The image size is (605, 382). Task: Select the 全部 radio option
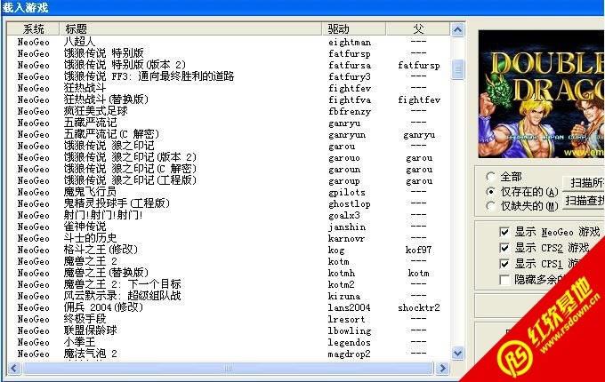pyautogui.click(x=491, y=176)
